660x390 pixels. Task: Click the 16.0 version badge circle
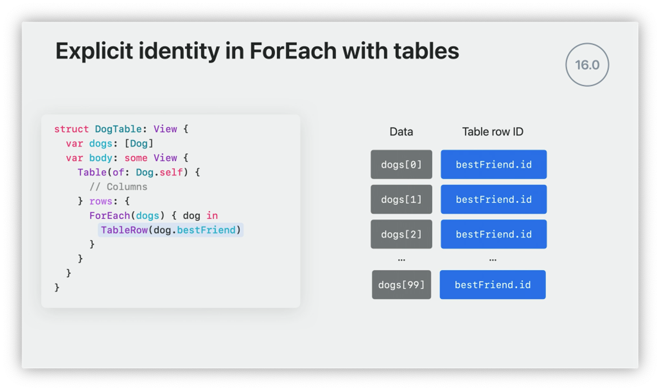point(587,65)
